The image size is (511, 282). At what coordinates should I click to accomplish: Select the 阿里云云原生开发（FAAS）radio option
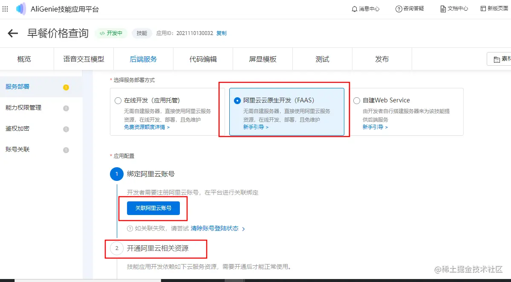[237, 101]
